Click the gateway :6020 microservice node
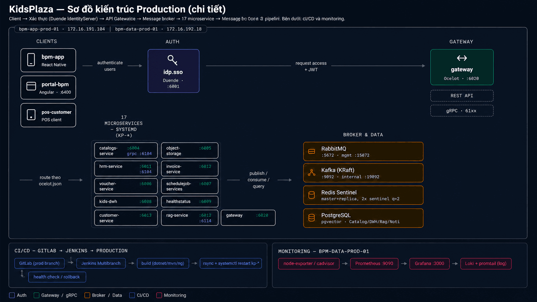 [248, 218]
